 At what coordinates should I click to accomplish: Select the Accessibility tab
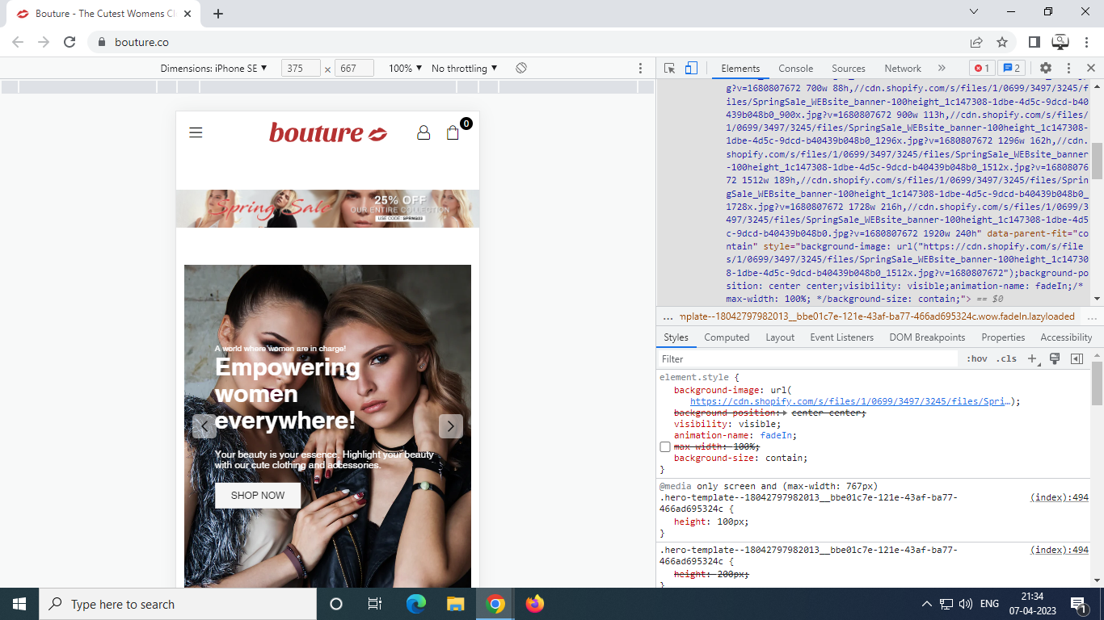coord(1066,337)
